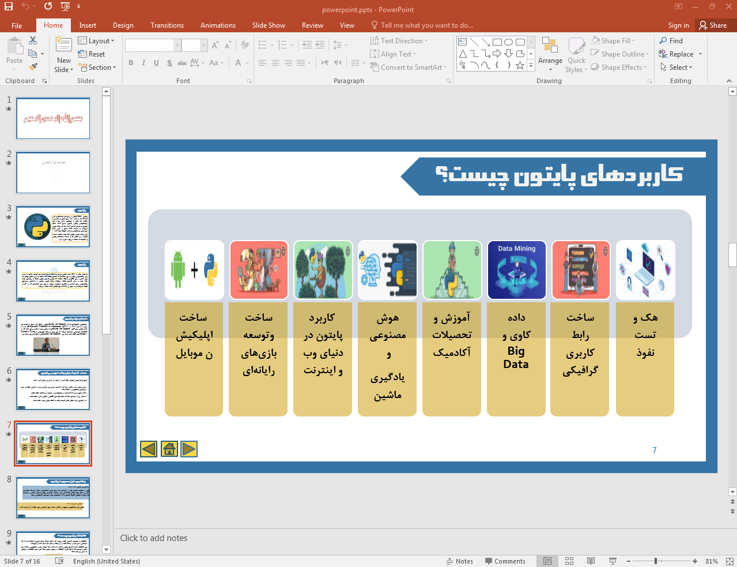Click the zoom slider handle
Viewport: 737px width, 567px height.
pos(656,561)
